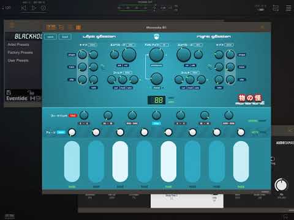Load a preset with the load button
Viewport: 294px width, 220px height.
click(x=65, y=37)
